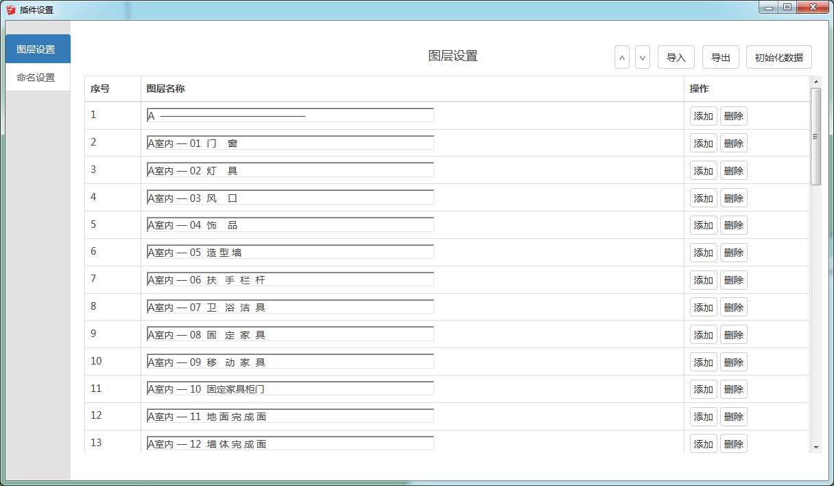The width and height of the screenshot is (834, 486).
Task: Click 添加 on the first row
Action: [703, 115]
